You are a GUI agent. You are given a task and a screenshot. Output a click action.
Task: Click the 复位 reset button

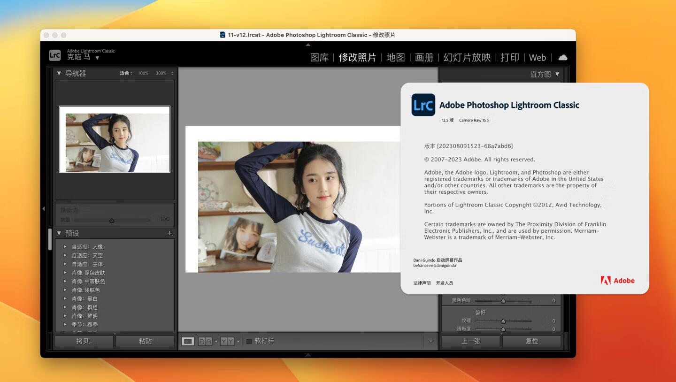click(x=531, y=341)
